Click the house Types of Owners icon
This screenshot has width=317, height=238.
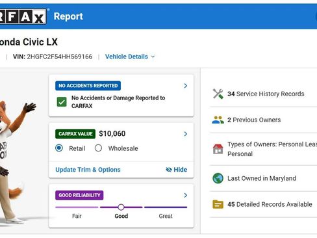(218, 149)
